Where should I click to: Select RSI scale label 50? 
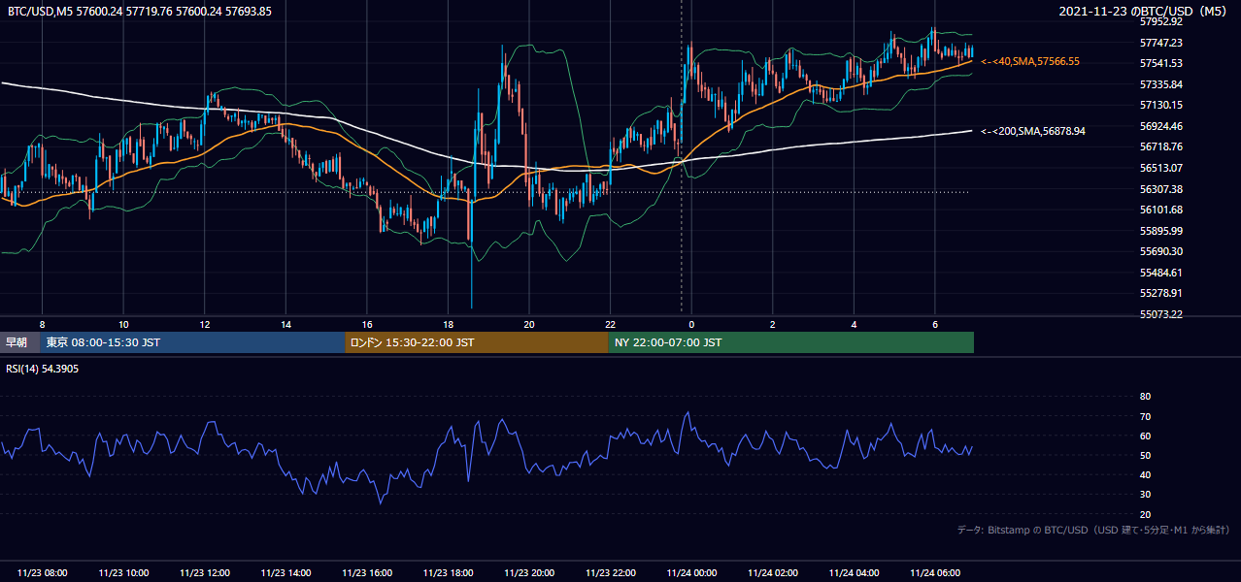coord(1145,456)
